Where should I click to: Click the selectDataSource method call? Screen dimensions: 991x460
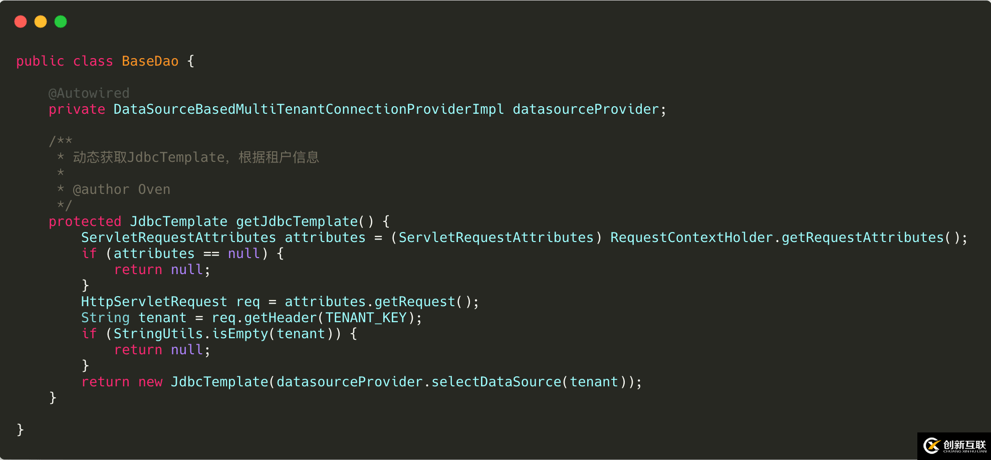click(496, 382)
